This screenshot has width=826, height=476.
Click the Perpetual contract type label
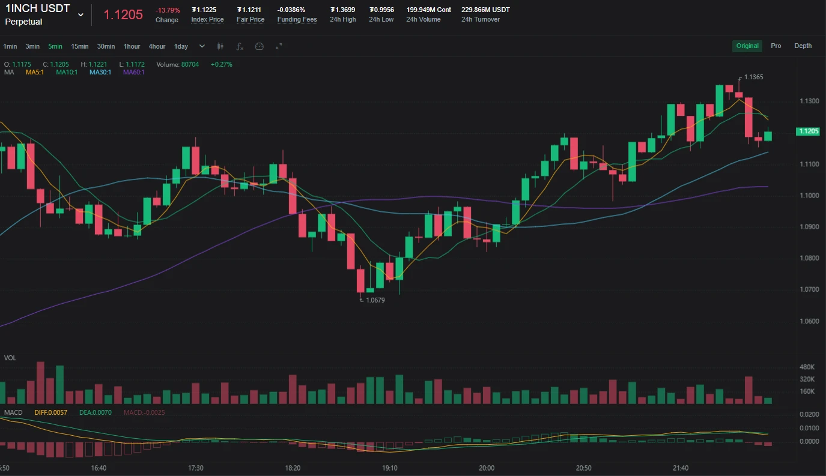[x=23, y=22]
